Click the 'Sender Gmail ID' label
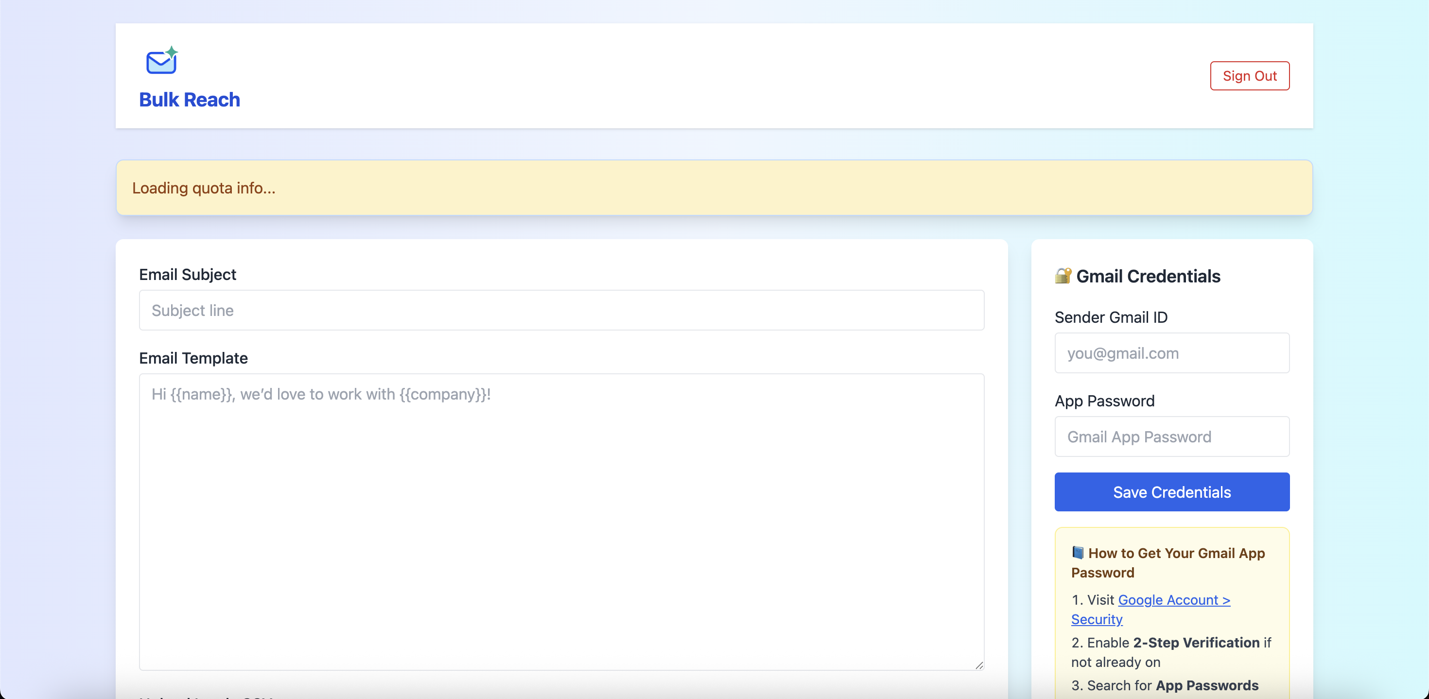 click(1111, 317)
